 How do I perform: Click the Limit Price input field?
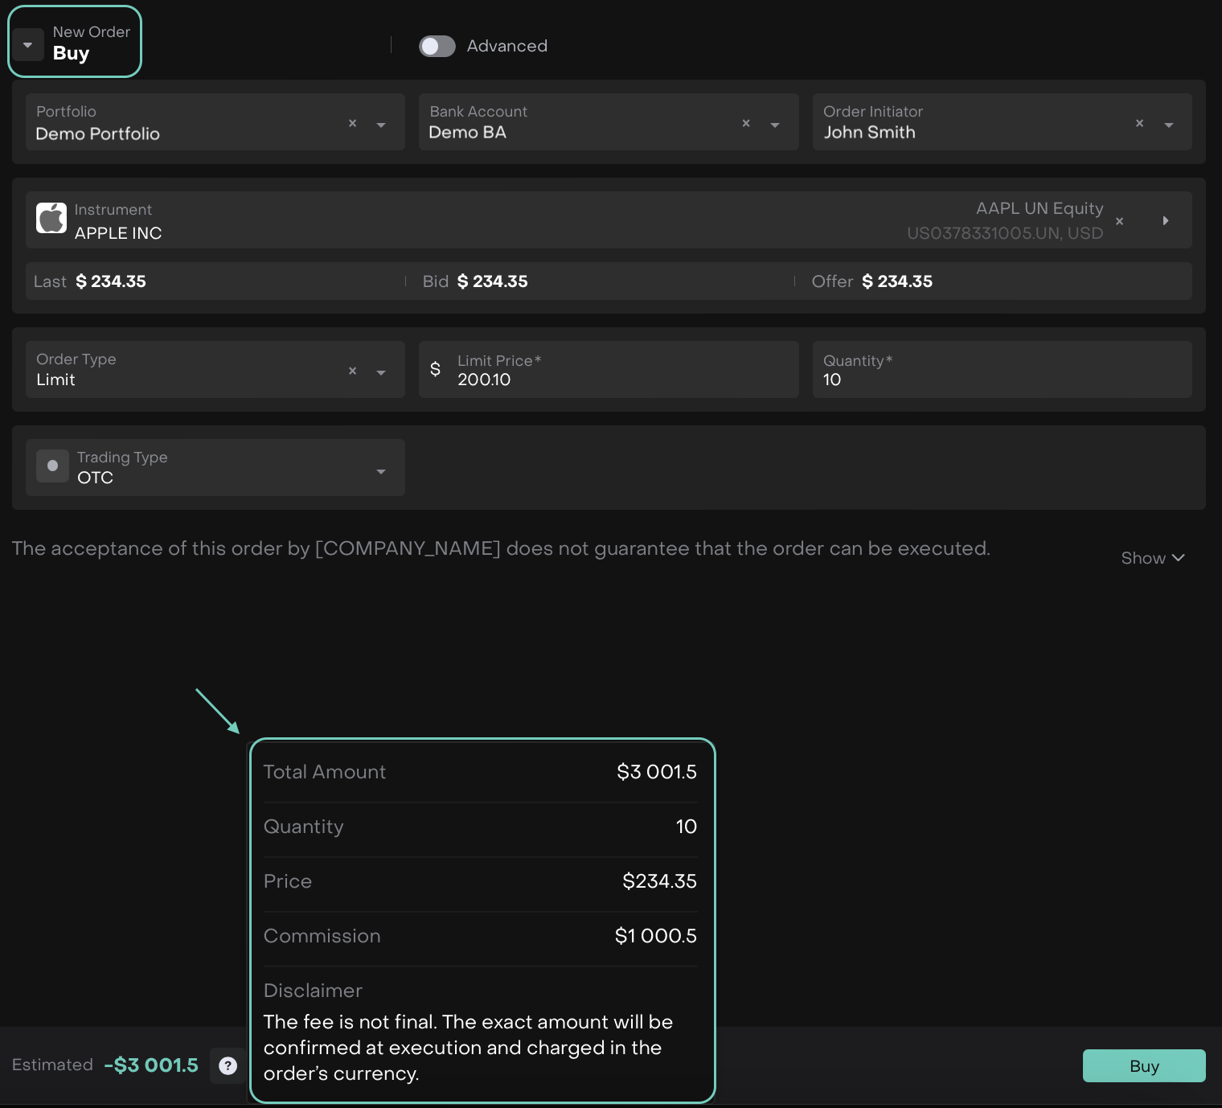[x=619, y=379]
